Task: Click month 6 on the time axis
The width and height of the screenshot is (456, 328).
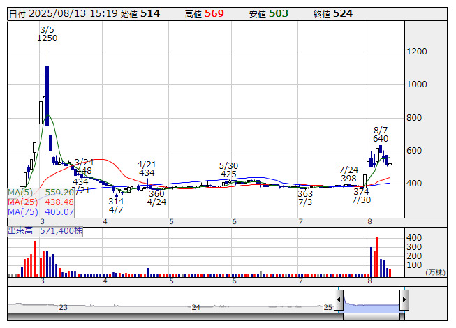Action: [235, 221]
